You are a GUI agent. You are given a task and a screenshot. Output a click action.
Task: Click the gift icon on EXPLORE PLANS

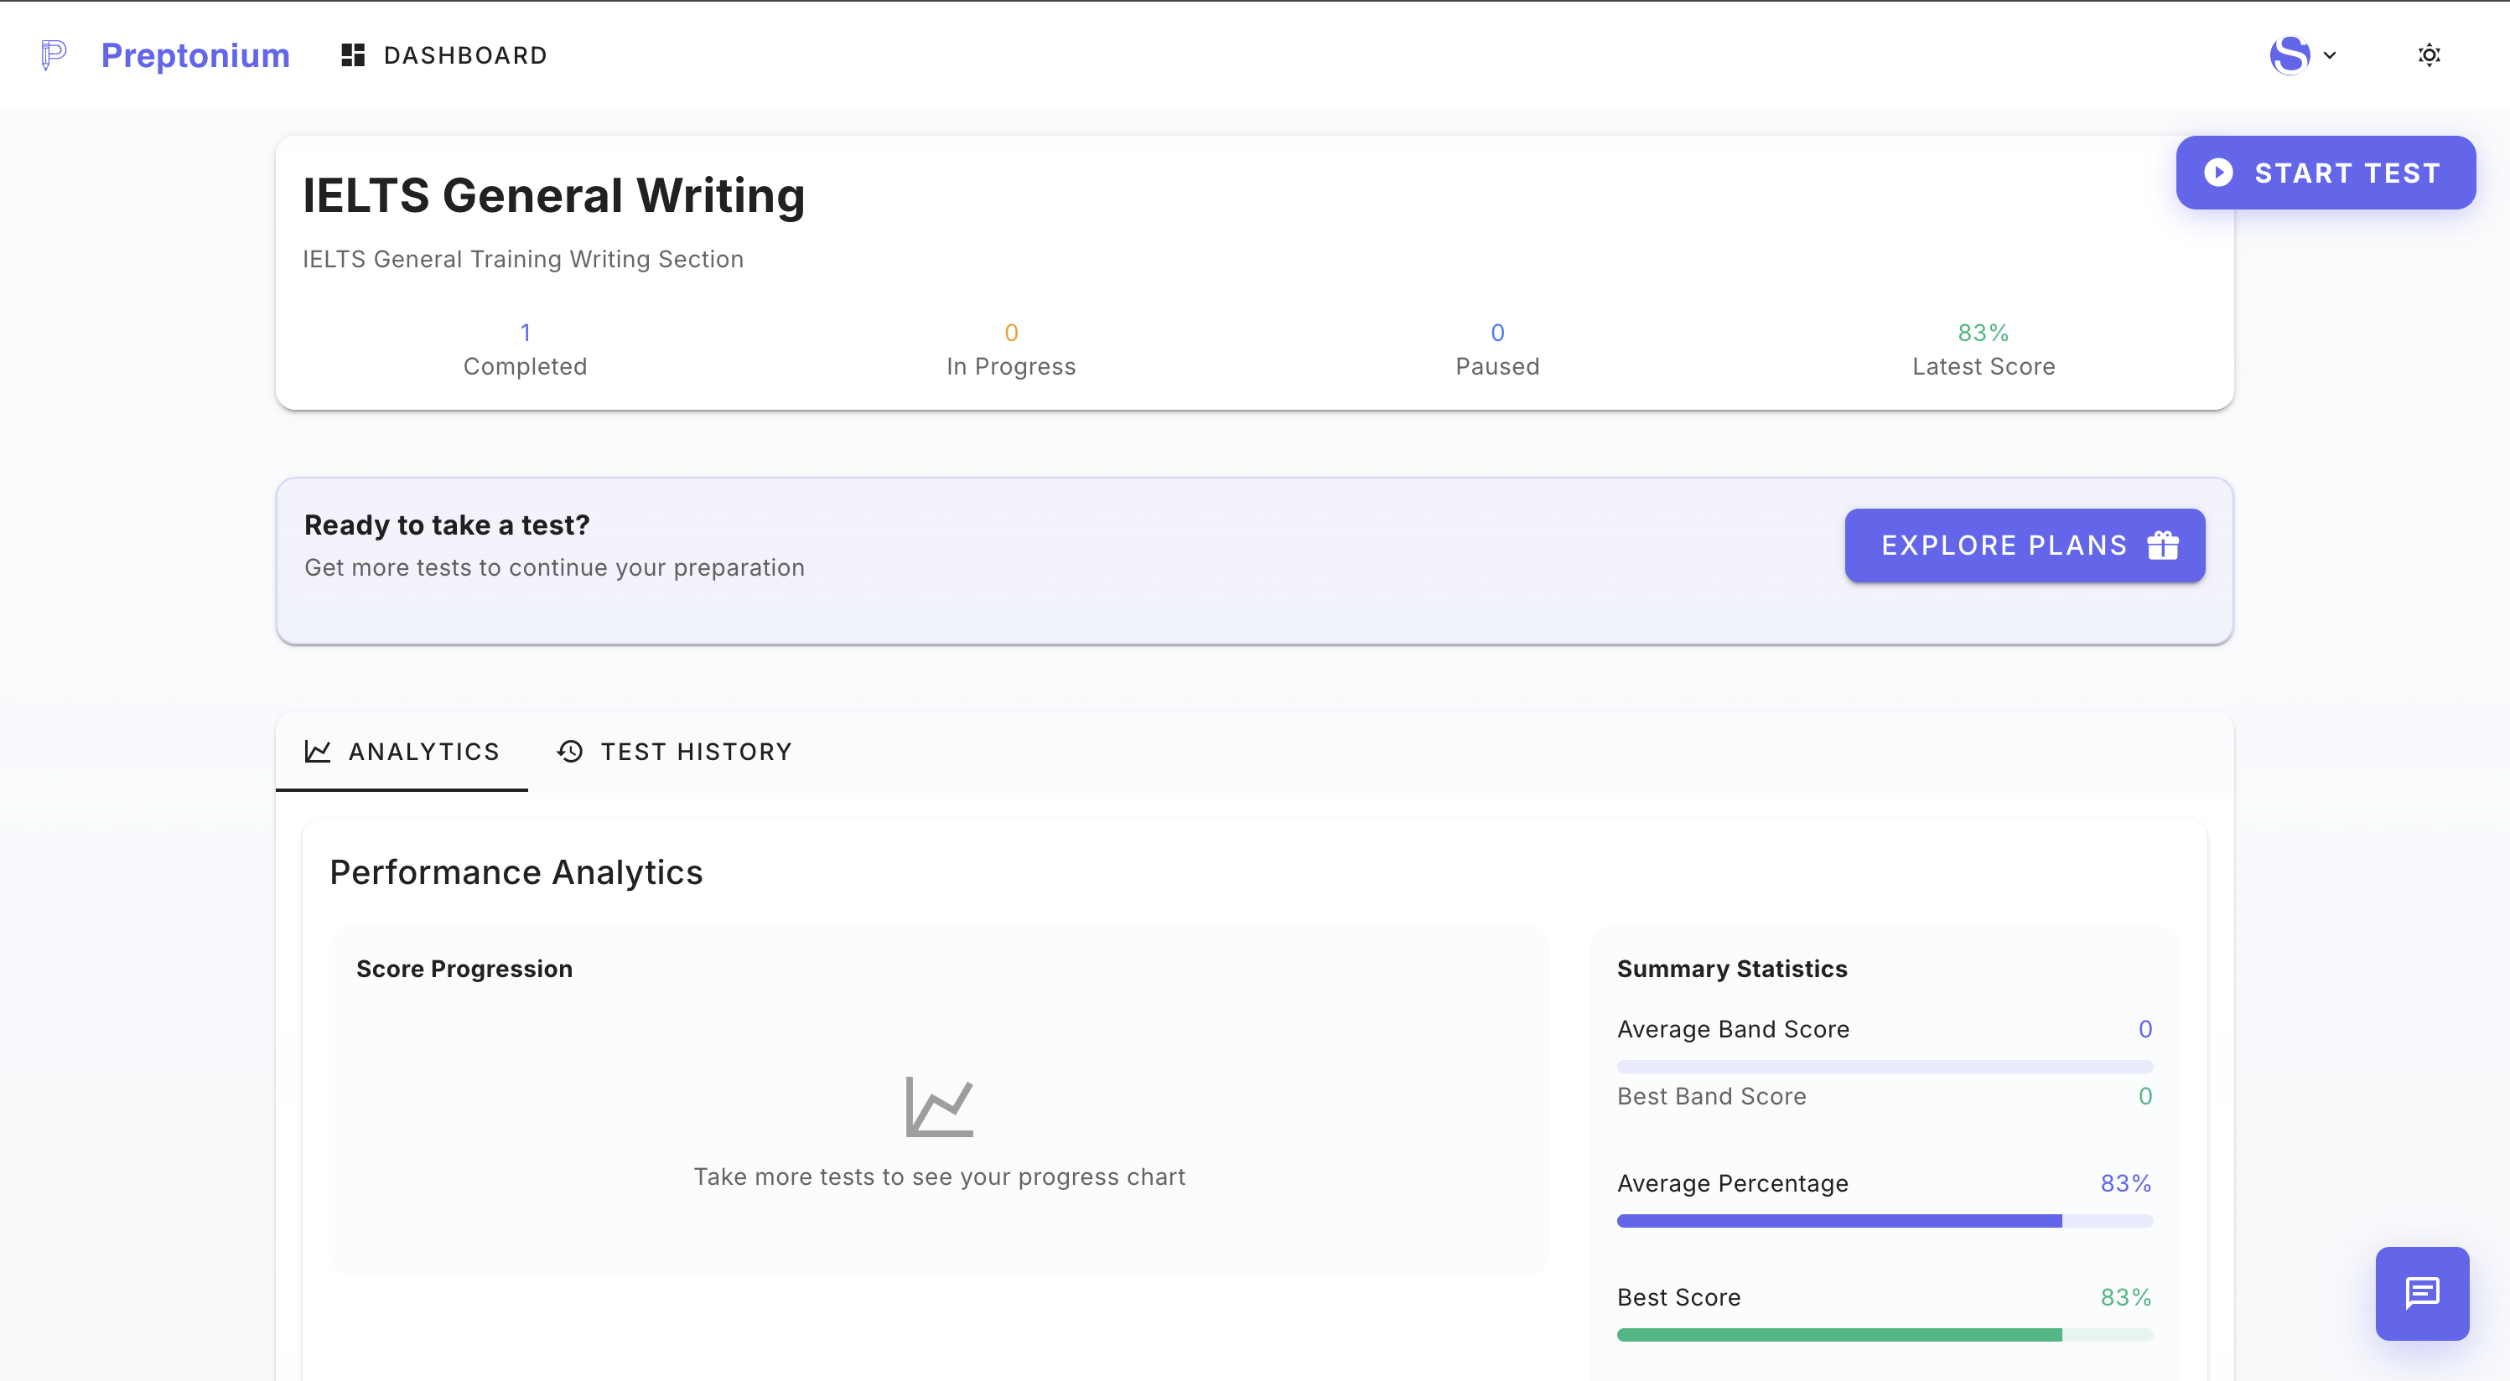click(2162, 545)
